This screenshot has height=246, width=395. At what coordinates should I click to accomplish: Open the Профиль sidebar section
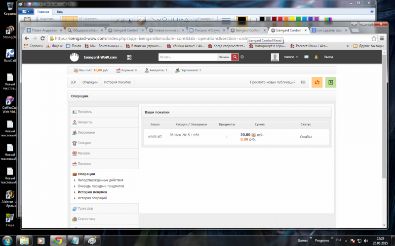point(84,112)
